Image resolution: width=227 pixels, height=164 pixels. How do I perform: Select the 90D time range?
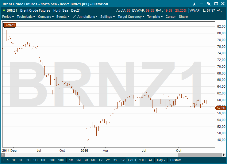click(x=61, y=160)
